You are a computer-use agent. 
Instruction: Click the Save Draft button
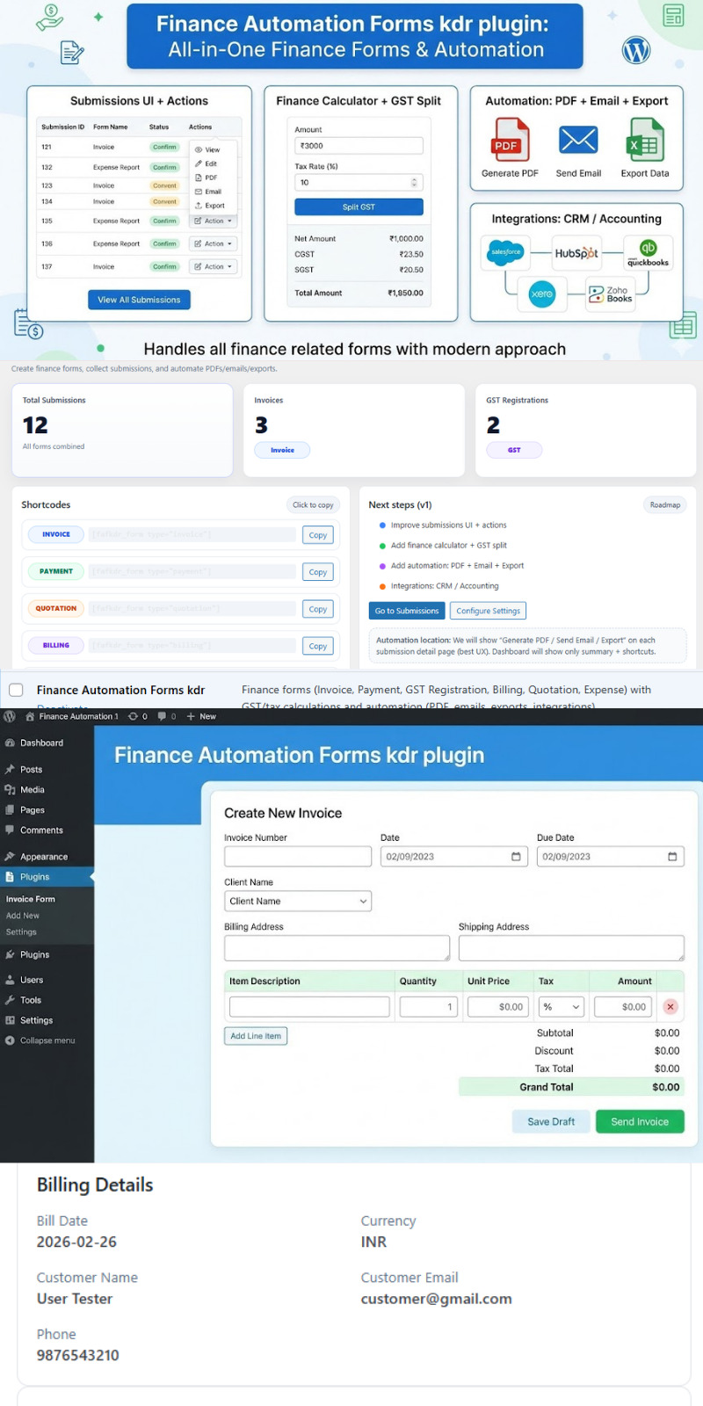pyautogui.click(x=551, y=1121)
